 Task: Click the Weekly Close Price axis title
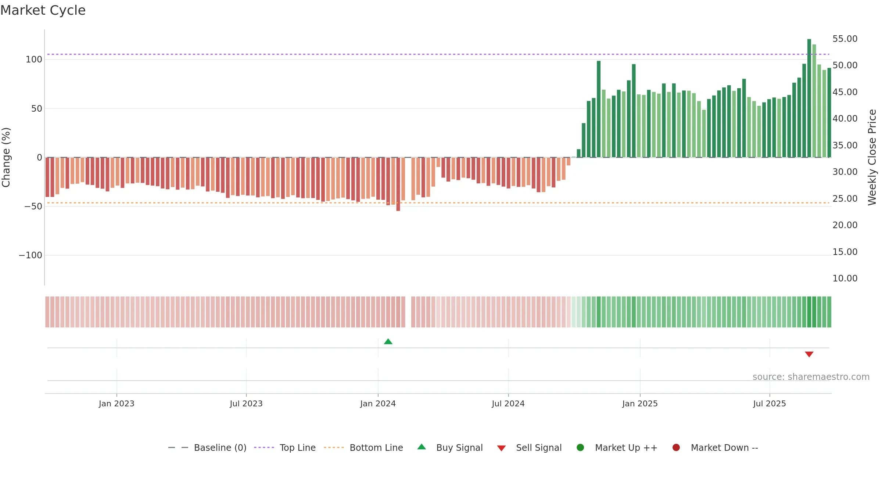coord(872,157)
